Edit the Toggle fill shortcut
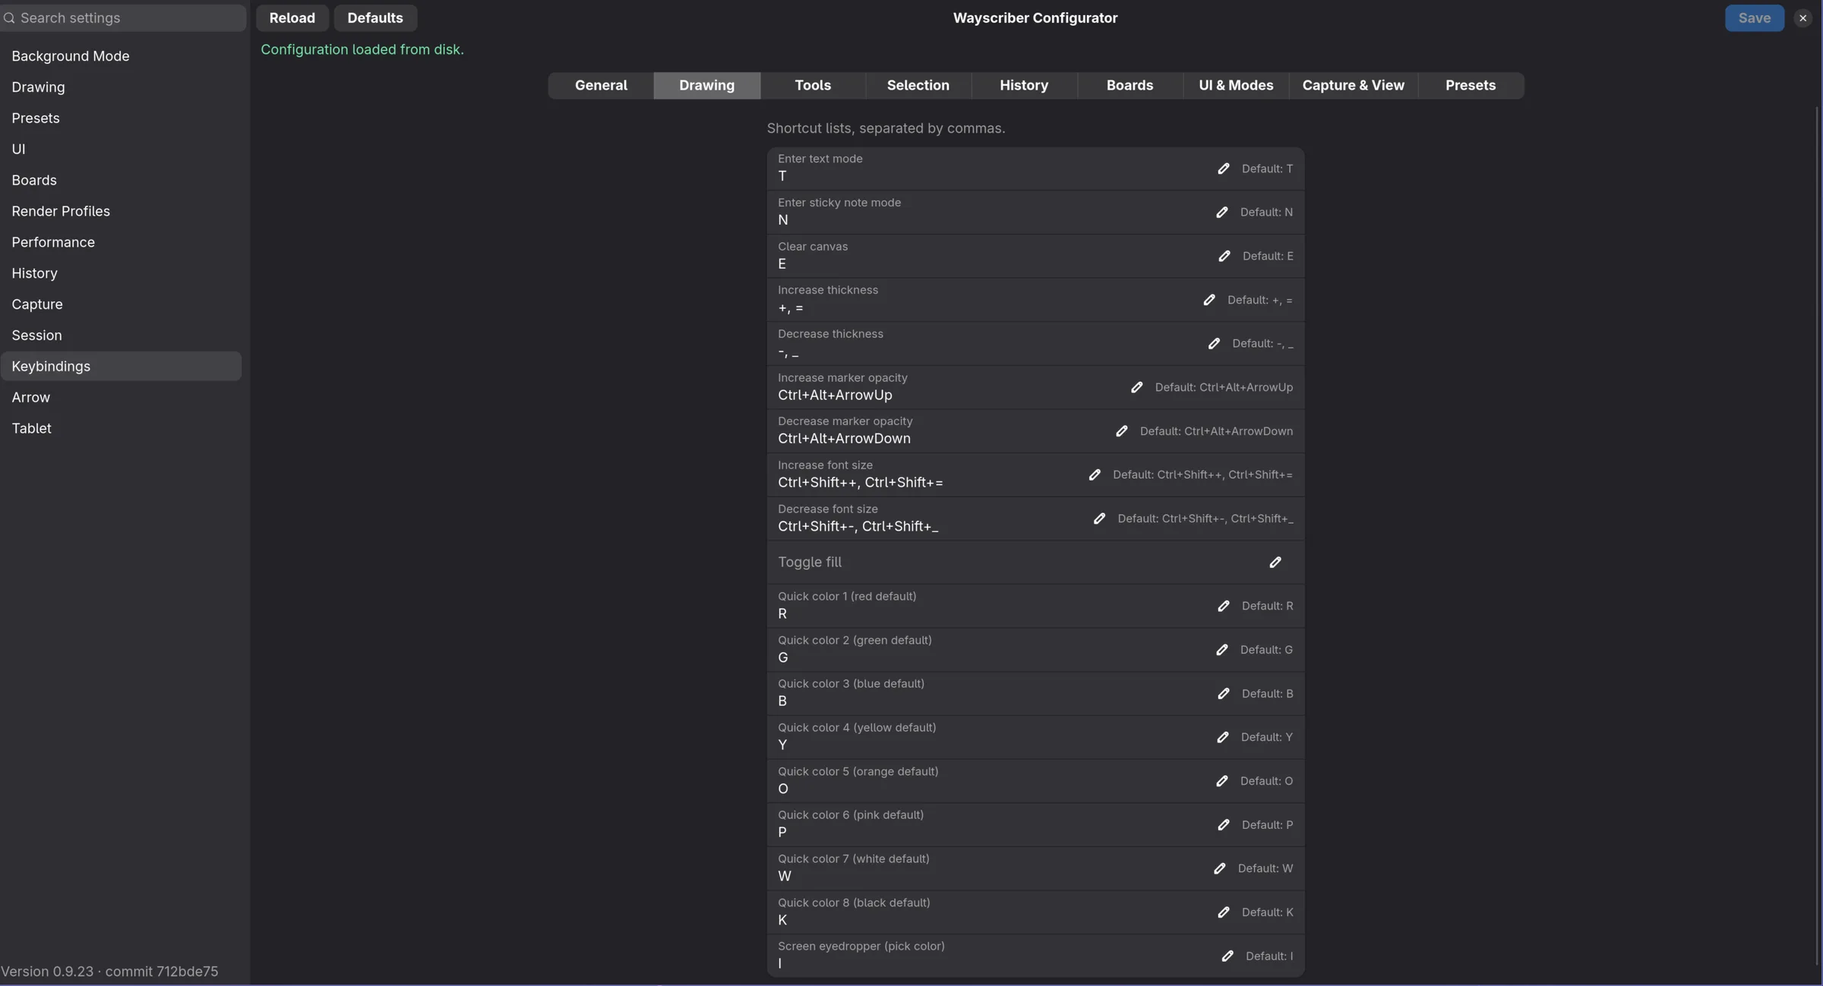The height and width of the screenshot is (986, 1823). tap(1275, 562)
